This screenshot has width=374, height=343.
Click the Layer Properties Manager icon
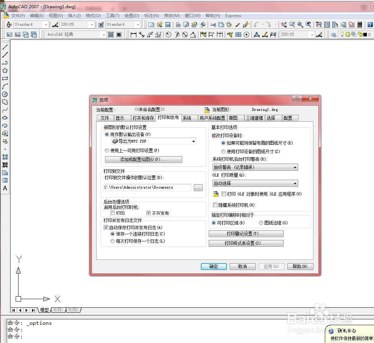334,35
